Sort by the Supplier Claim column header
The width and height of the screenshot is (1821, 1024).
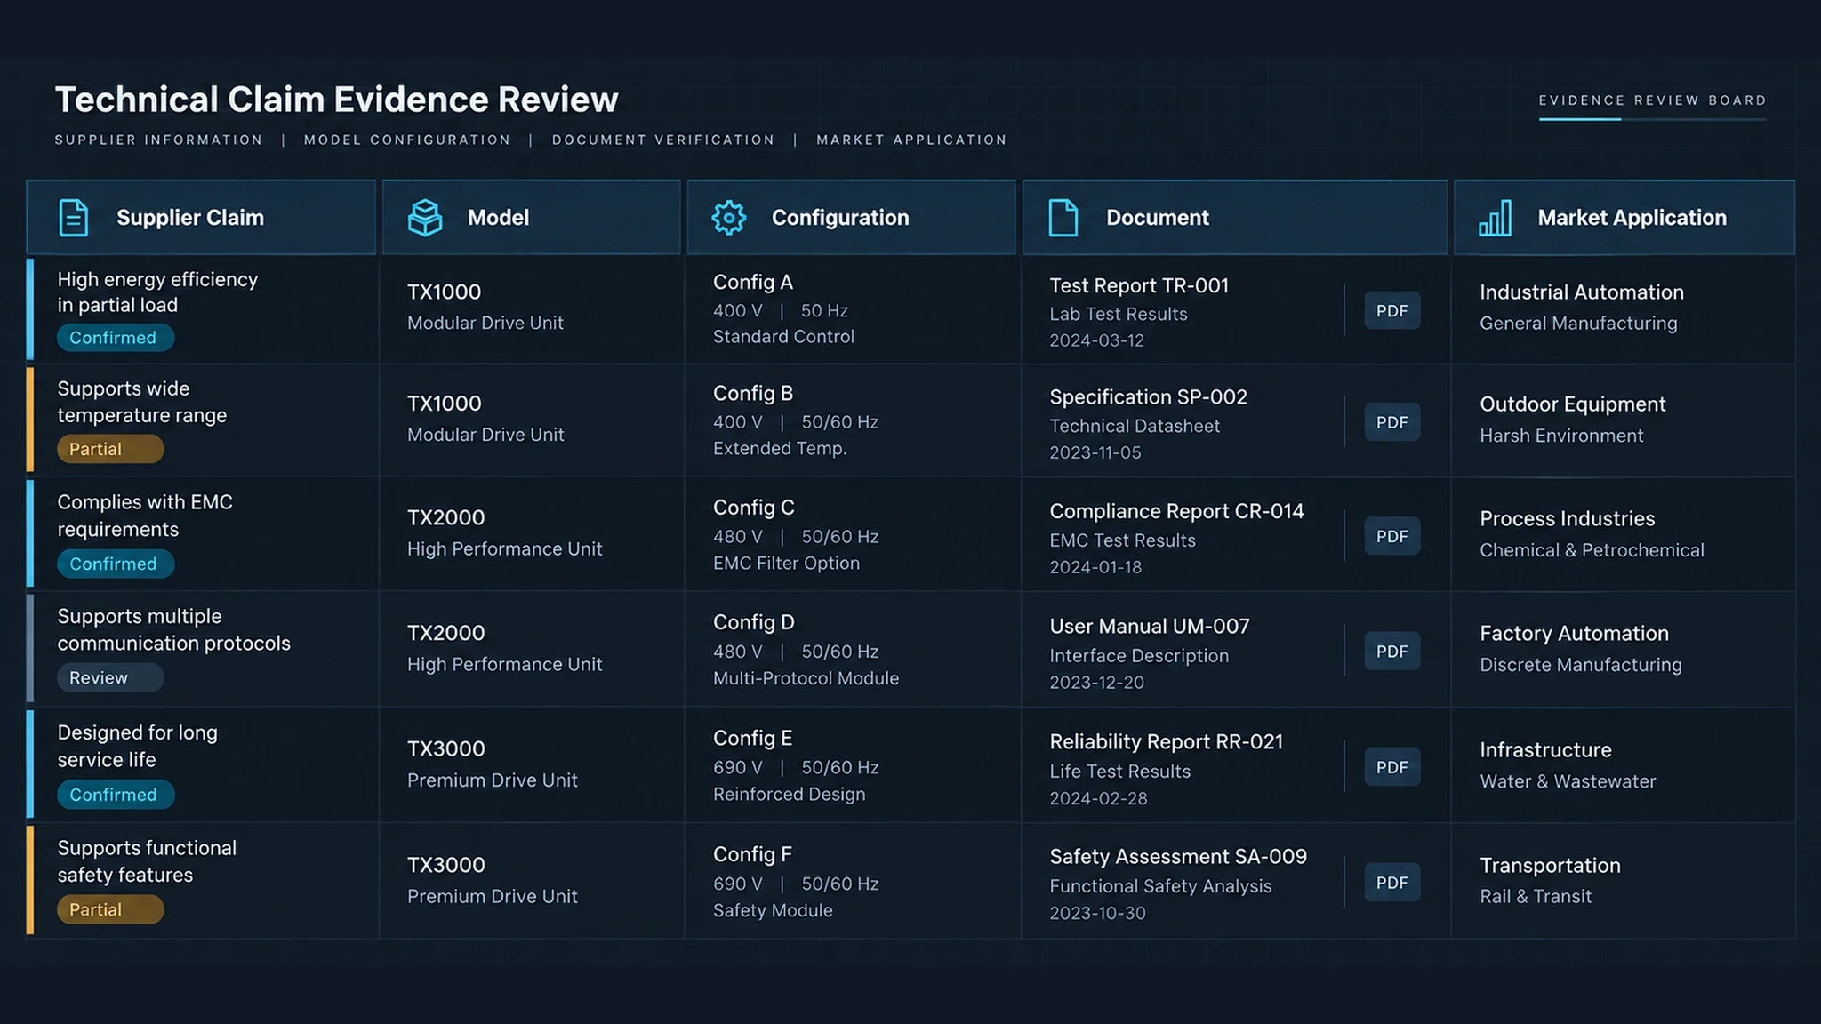coord(202,218)
